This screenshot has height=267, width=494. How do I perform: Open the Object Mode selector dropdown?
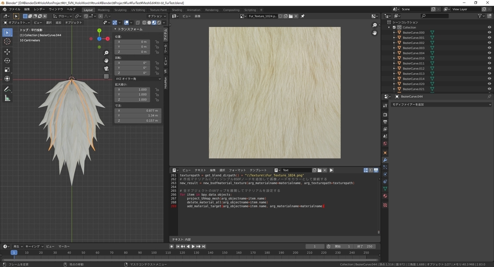(x=17, y=23)
